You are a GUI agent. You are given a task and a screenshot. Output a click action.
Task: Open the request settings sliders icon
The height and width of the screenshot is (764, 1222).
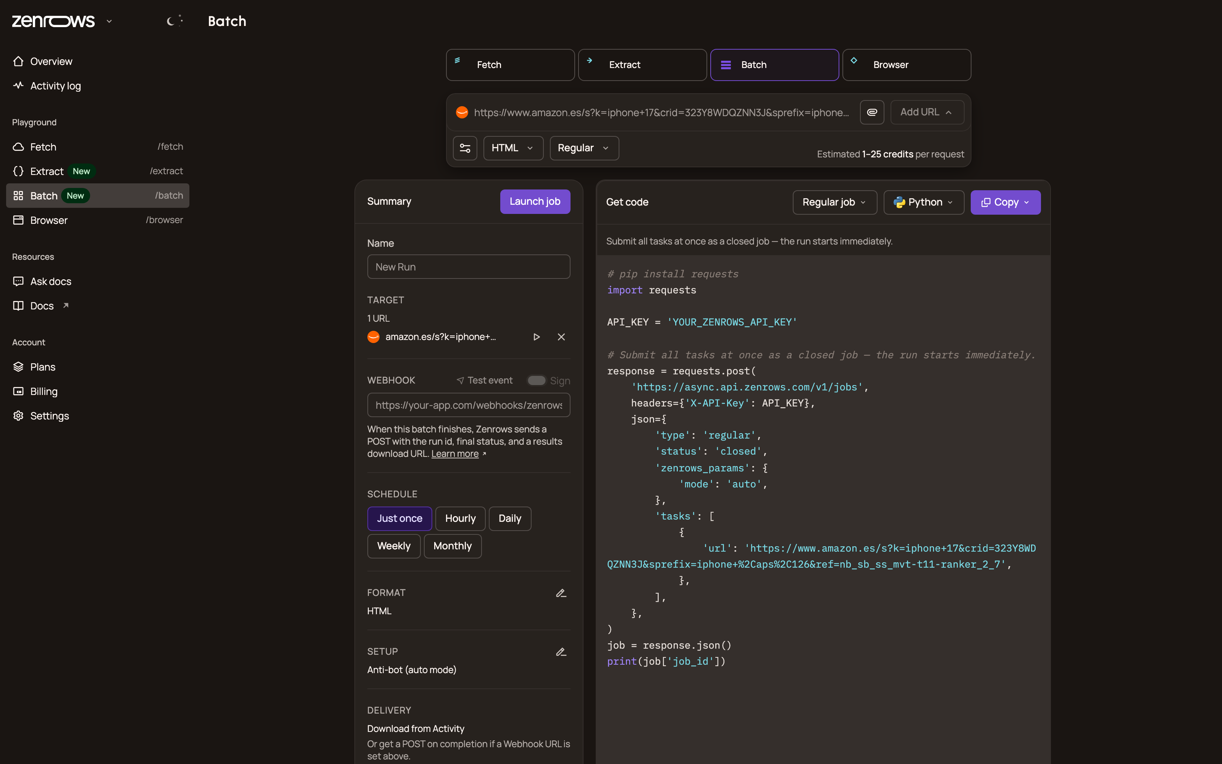click(x=465, y=148)
